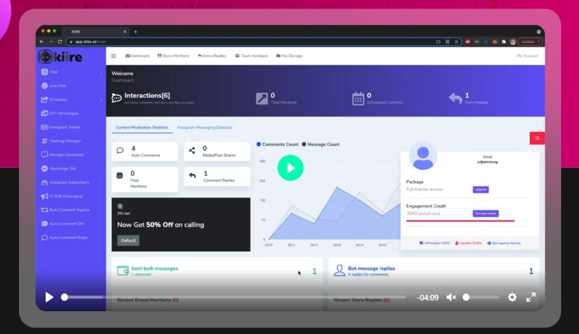Open the Get agency license link

[504, 243]
